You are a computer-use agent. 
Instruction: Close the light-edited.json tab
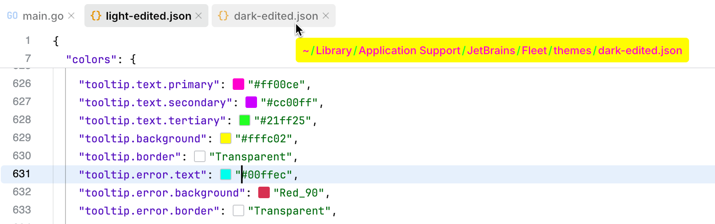pos(199,16)
